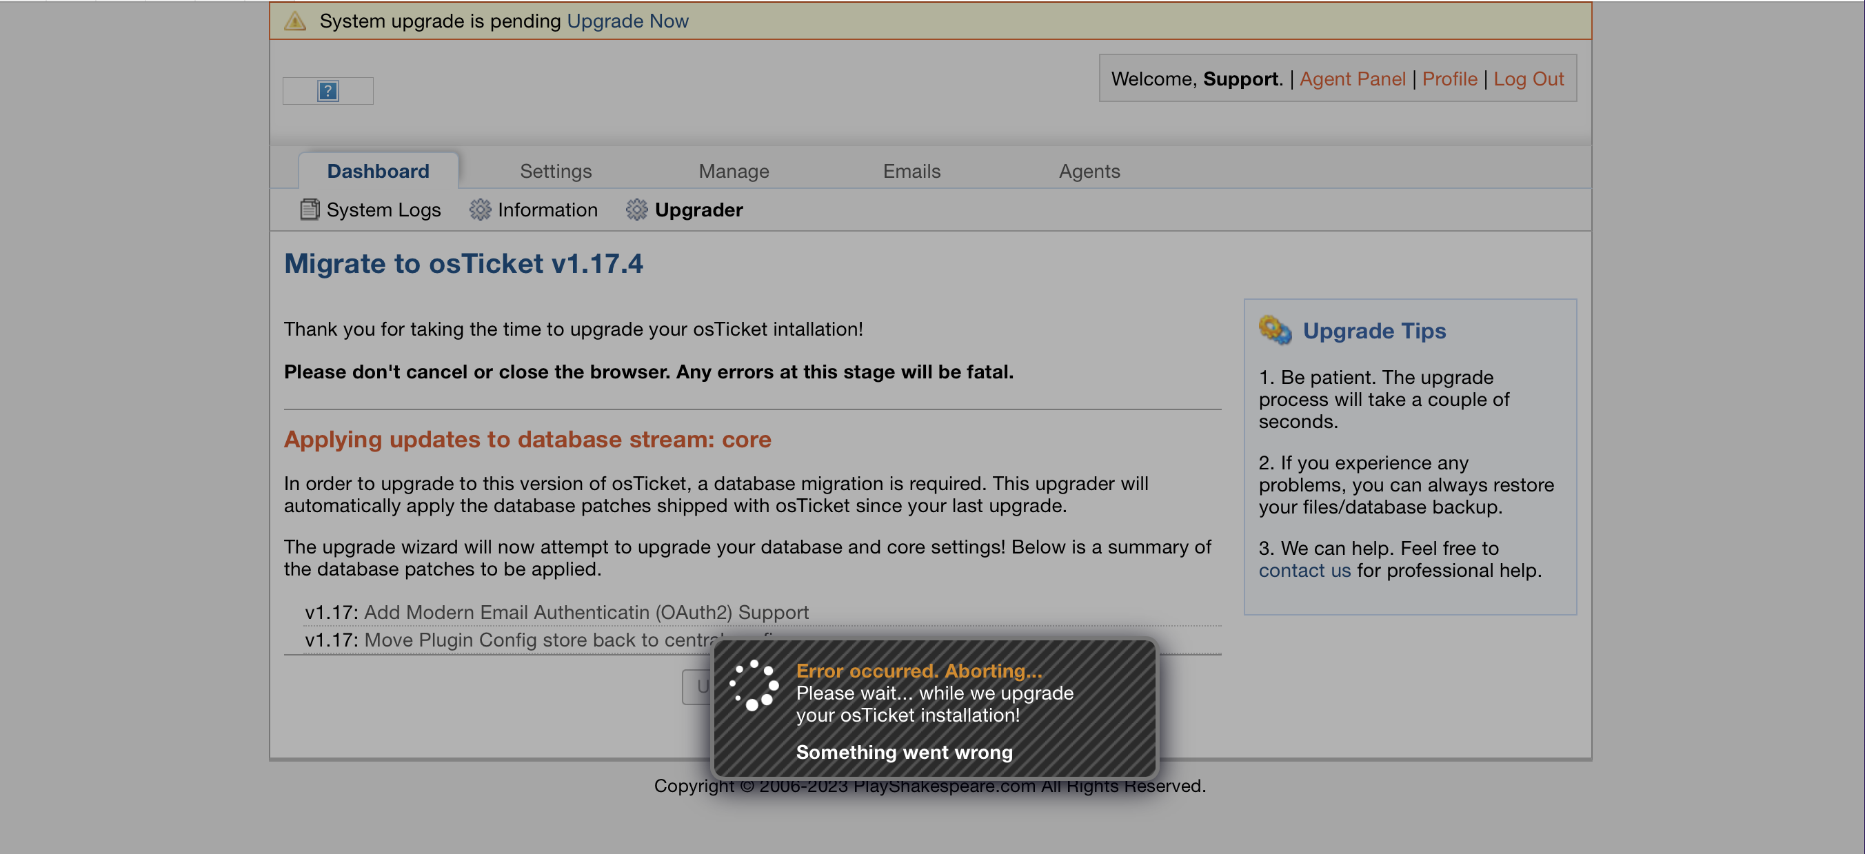
Task: Click the contact us link
Action: pos(1304,570)
